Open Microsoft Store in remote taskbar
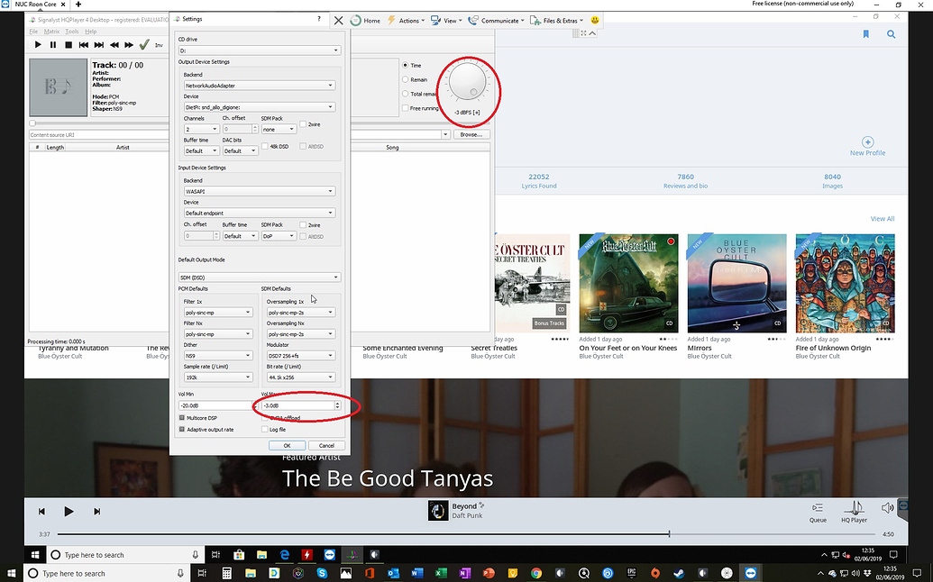The image size is (933, 582). click(239, 555)
